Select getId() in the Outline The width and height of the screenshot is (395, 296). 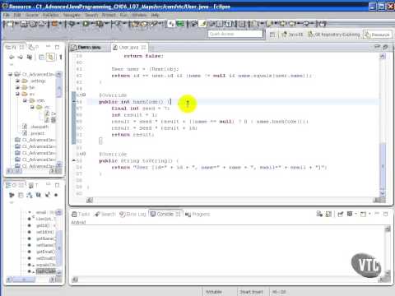pos(43,225)
